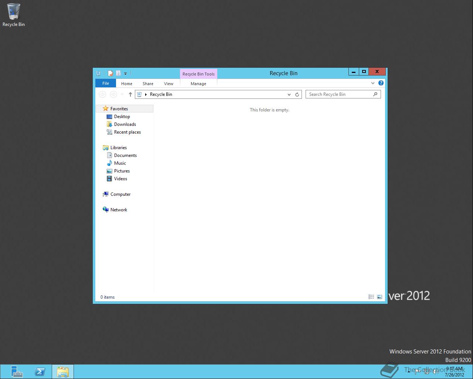Click the Recycle Bin icon in the title bar
Image resolution: width=473 pixels, height=379 pixels.
[98, 73]
